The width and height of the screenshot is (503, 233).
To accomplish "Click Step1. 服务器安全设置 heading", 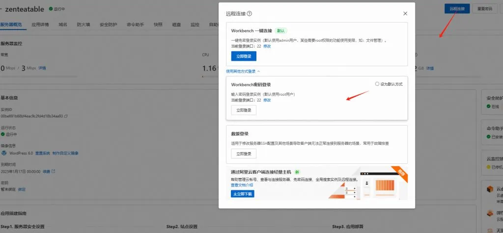I will tap(23, 227).
